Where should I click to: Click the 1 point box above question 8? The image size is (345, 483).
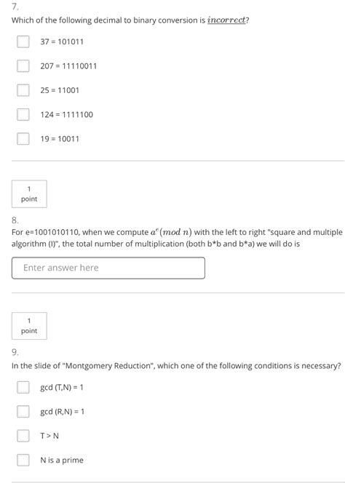pyautogui.click(x=29, y=194)
